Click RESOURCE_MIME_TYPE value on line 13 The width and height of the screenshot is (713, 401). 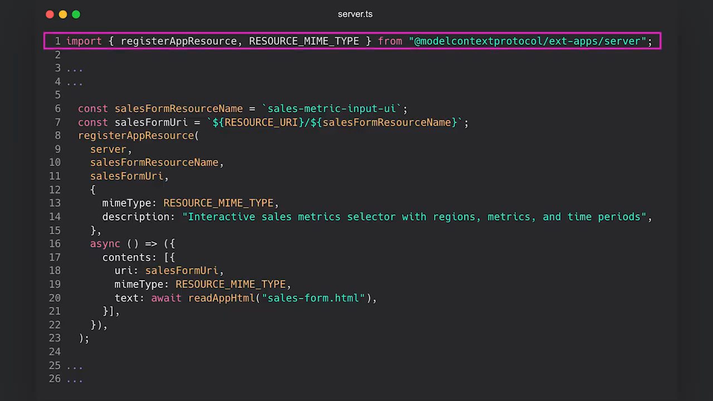(218, 203)
